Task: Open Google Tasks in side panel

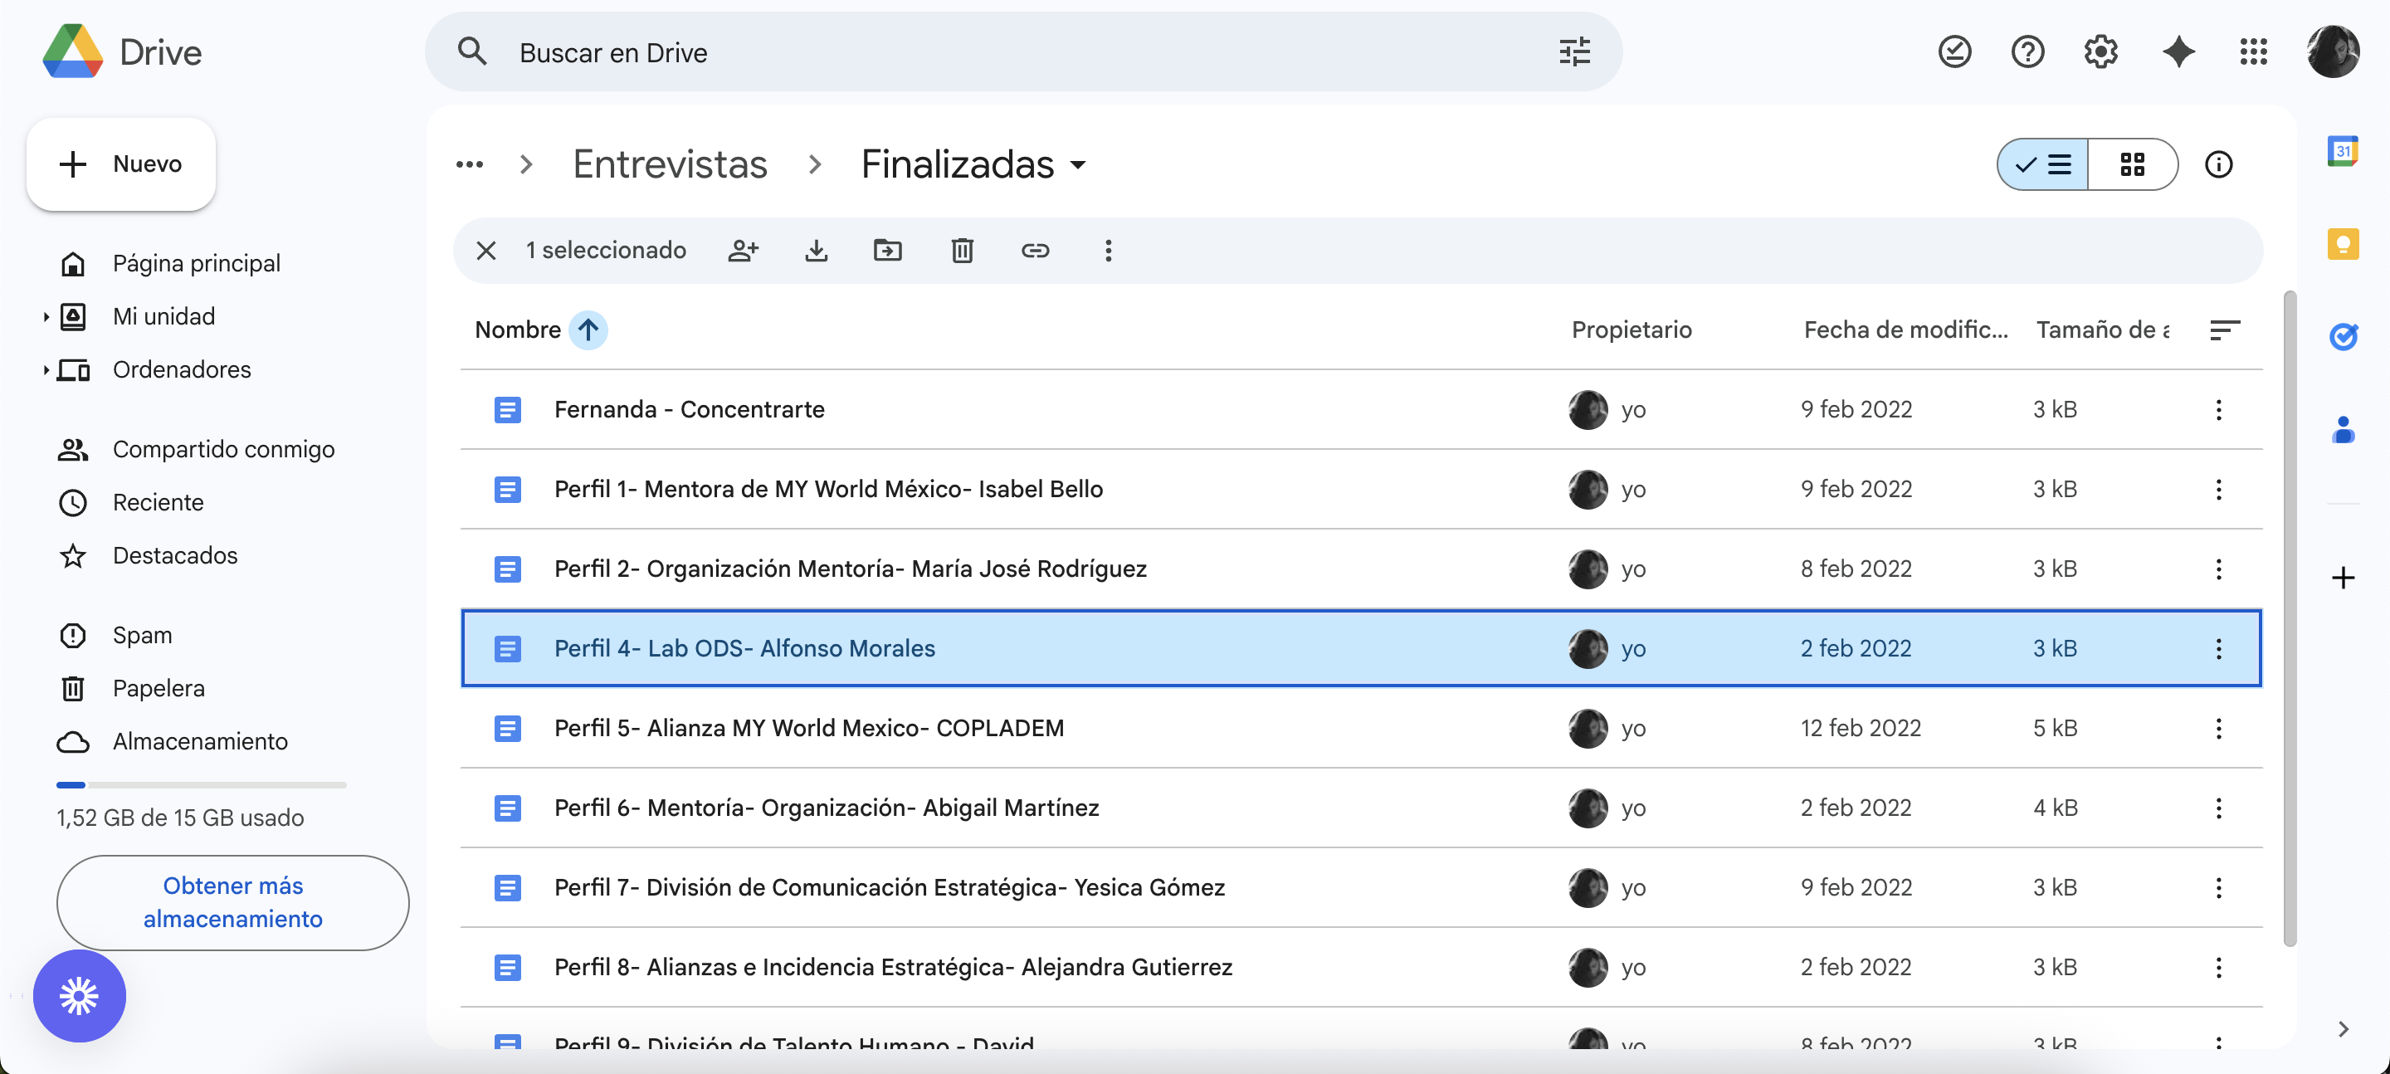Action: click(2343, 337)
